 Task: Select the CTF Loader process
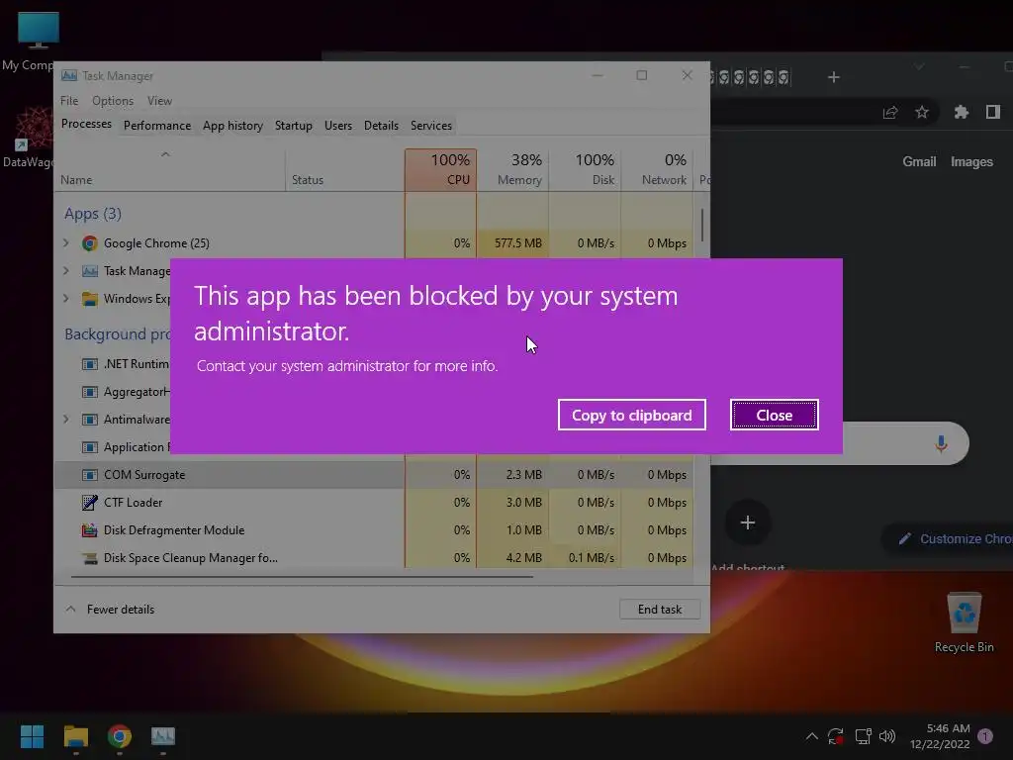click(x=375, y=502)
